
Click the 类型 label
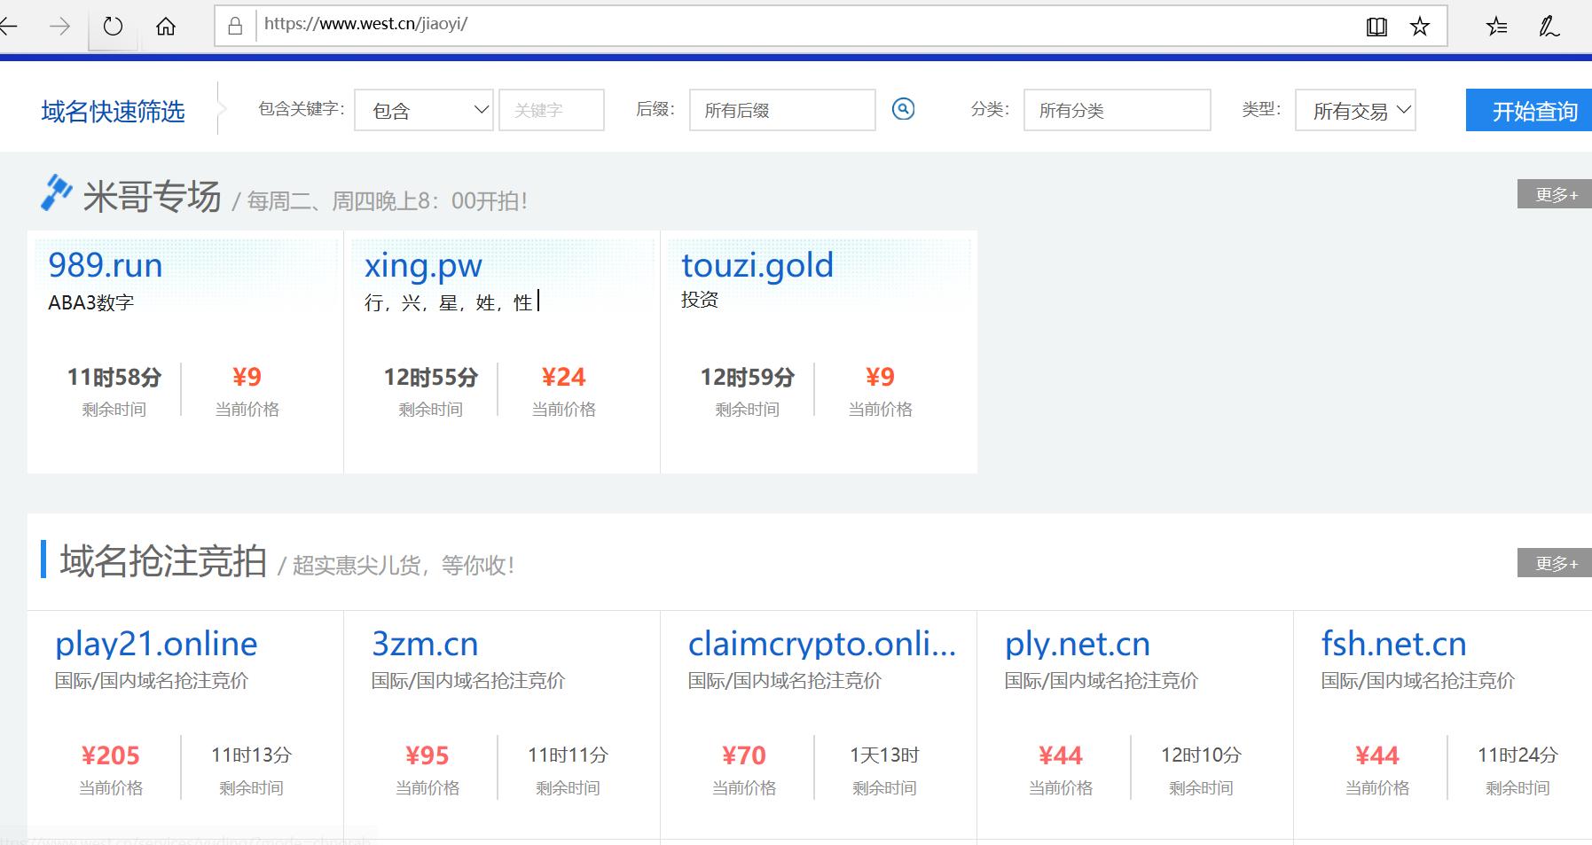coord(1261,109)
